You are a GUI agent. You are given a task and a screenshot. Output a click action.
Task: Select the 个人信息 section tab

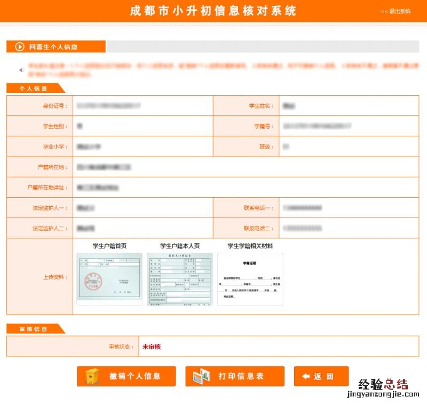(33, 89)
